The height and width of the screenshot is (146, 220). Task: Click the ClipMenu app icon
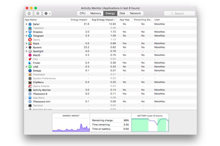30,82
